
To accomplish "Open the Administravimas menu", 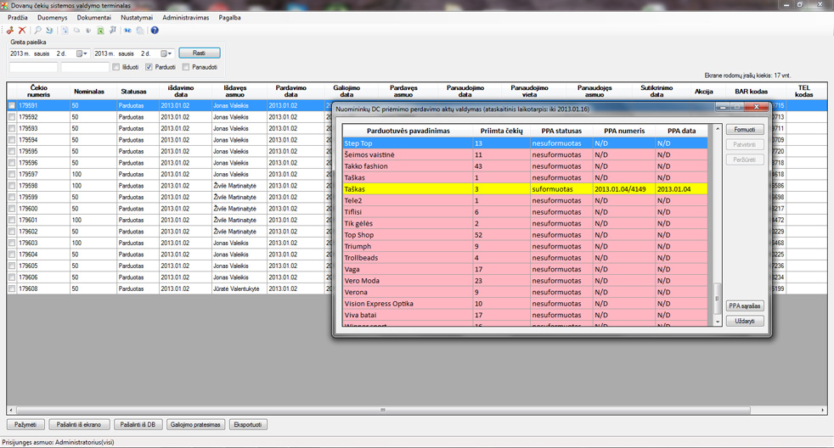I will point(186,18).
